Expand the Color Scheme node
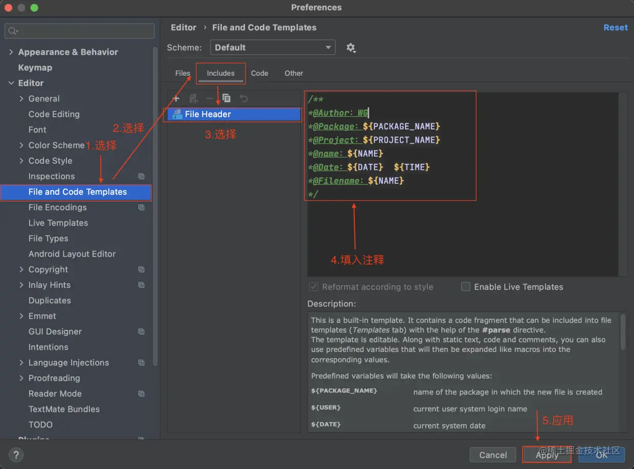This screenshot has height=469, width=634. (x=21, y=145)
